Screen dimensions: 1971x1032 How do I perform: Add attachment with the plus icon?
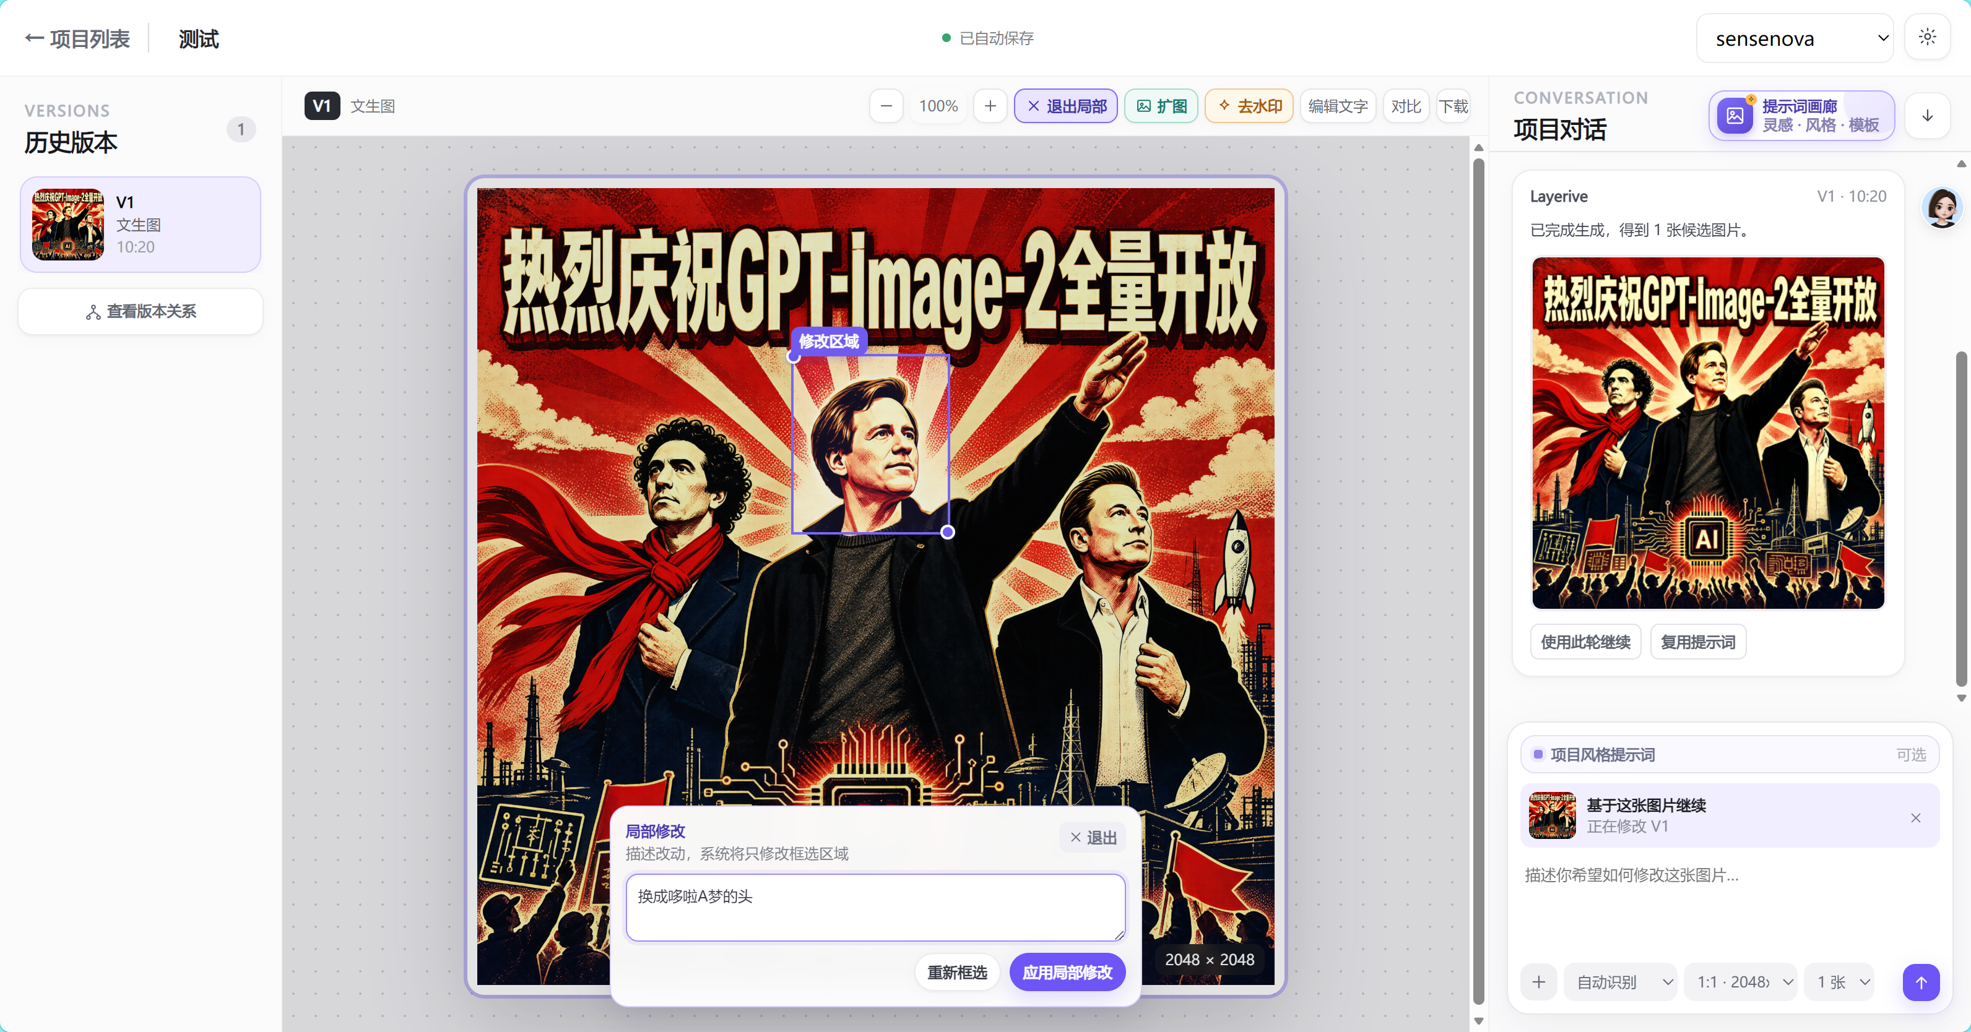[x=1539, y=981]
